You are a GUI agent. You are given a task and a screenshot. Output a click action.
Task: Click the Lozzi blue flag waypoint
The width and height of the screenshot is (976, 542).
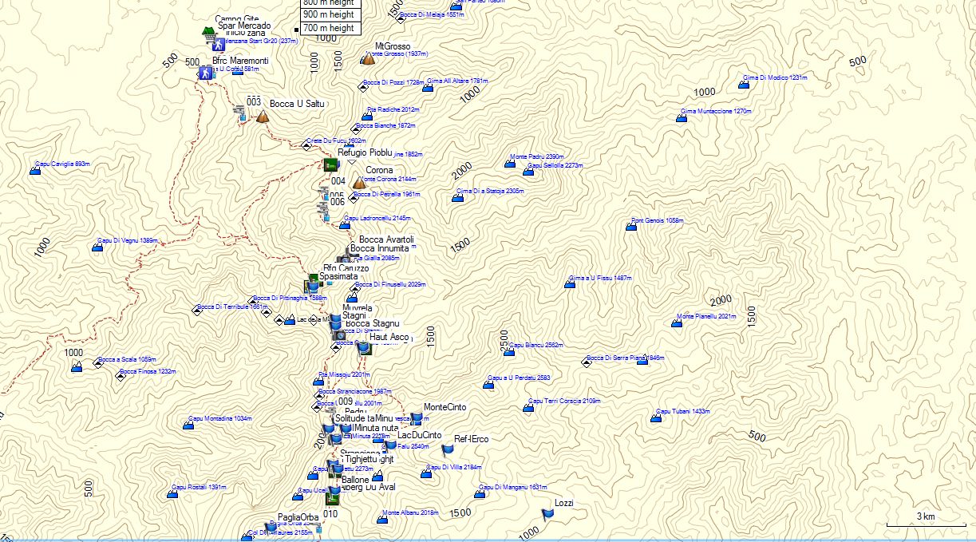[547, 515]
